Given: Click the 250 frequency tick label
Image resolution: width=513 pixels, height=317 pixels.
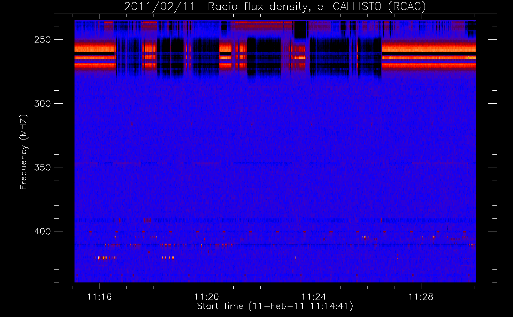Looking at the screenshot, I should [42, 40].
